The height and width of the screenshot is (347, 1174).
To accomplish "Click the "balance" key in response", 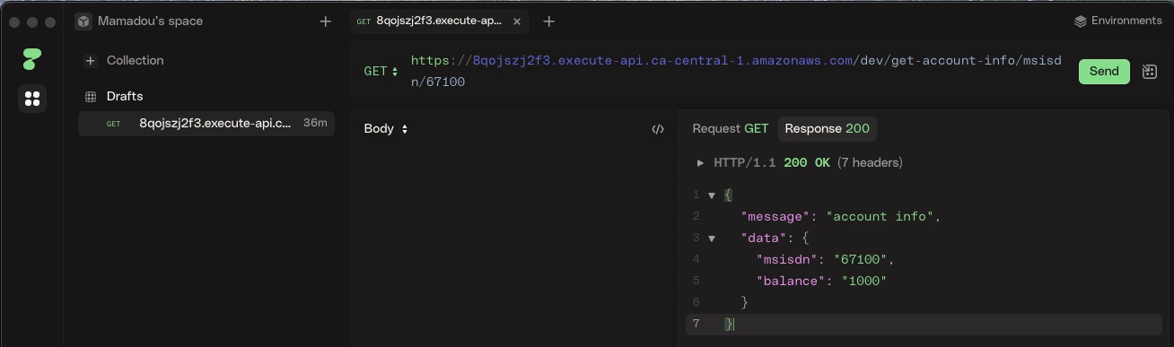I will point(791,282).
